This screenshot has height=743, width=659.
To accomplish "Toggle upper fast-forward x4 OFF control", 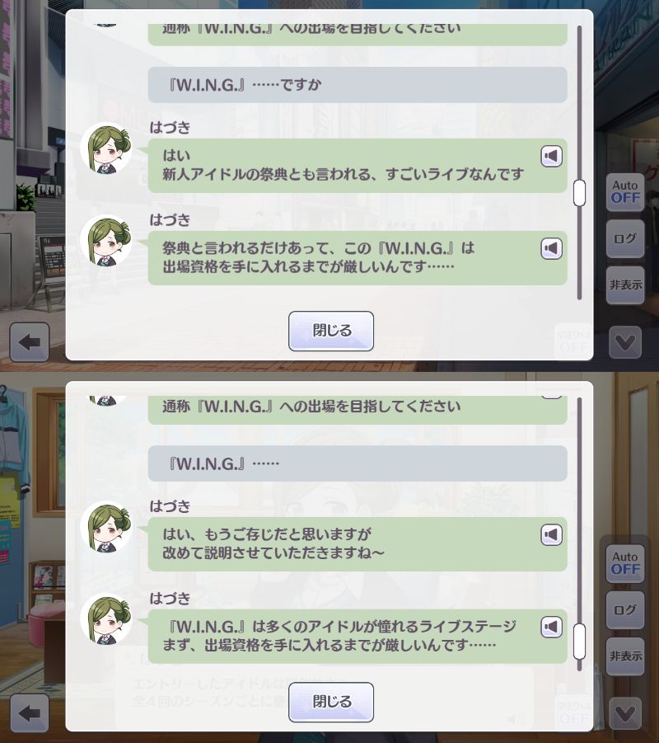I will point(574,342).
